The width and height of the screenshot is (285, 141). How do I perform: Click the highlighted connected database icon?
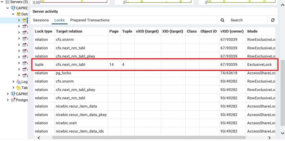(x=24, y=20)
